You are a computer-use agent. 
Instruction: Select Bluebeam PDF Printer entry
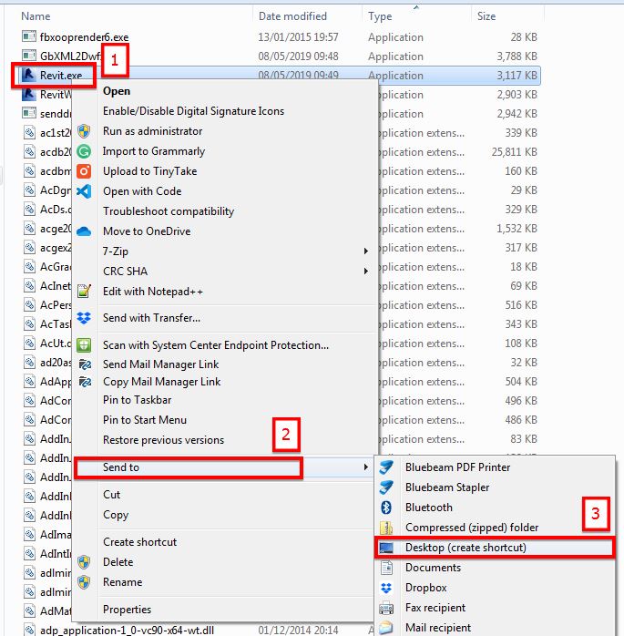click(457, 467)
